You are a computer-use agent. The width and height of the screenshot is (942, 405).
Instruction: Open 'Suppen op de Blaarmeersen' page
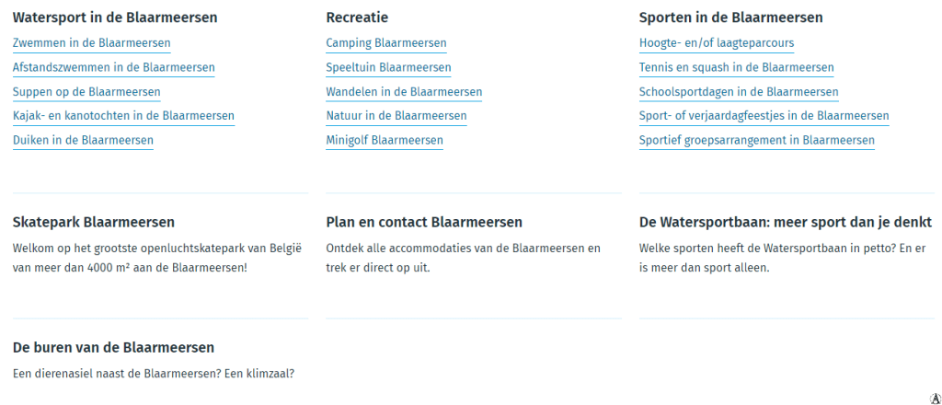point(86,92)
